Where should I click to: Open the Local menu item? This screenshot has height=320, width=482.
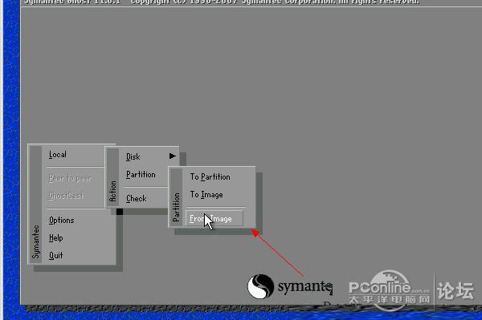pyautogui.click(x=58, y=154)
